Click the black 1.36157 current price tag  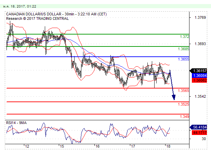198,71
